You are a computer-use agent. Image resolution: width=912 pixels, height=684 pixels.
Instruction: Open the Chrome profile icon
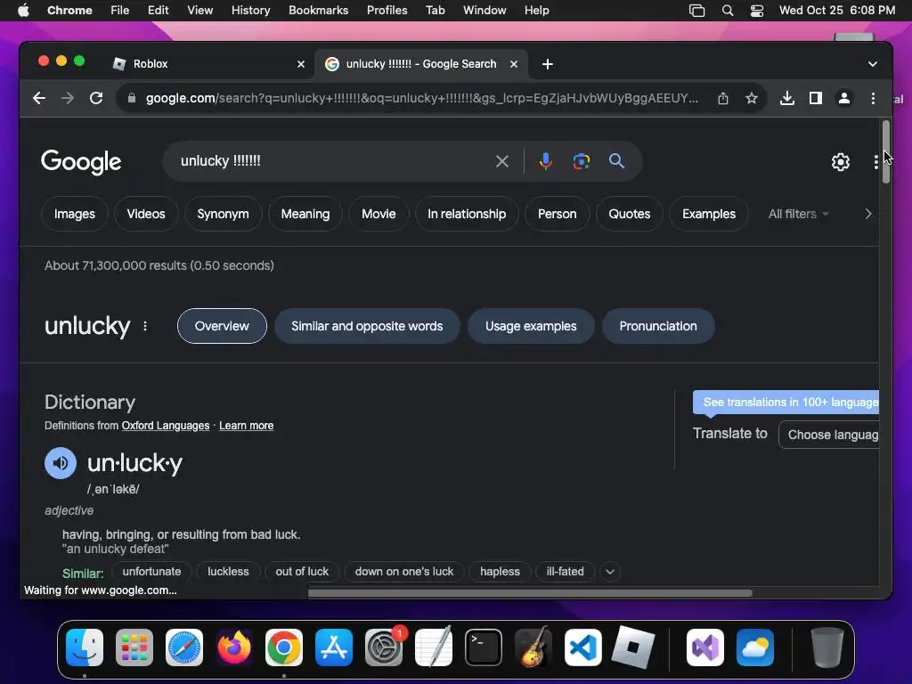point(844,98)
